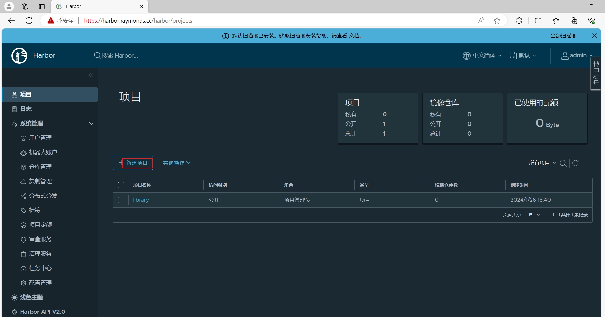
Task: Go to 标签 settings
Action: point(34,210)
